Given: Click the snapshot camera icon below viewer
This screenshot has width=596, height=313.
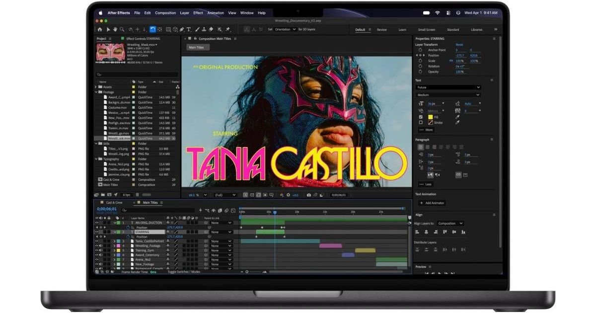Looking at the screenshot, I should coord(309,195).
